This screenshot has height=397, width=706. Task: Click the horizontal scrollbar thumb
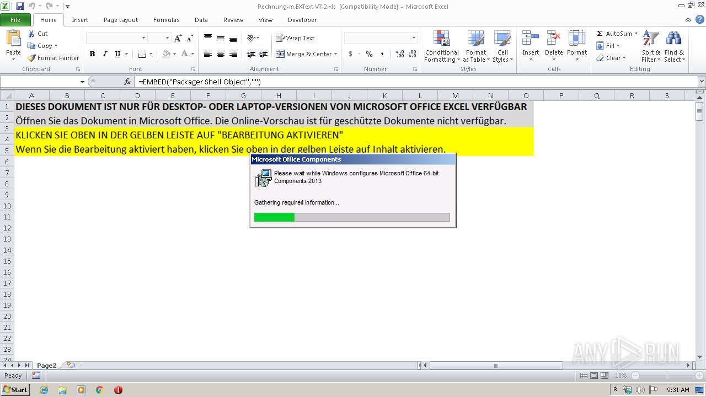[496, 365]
